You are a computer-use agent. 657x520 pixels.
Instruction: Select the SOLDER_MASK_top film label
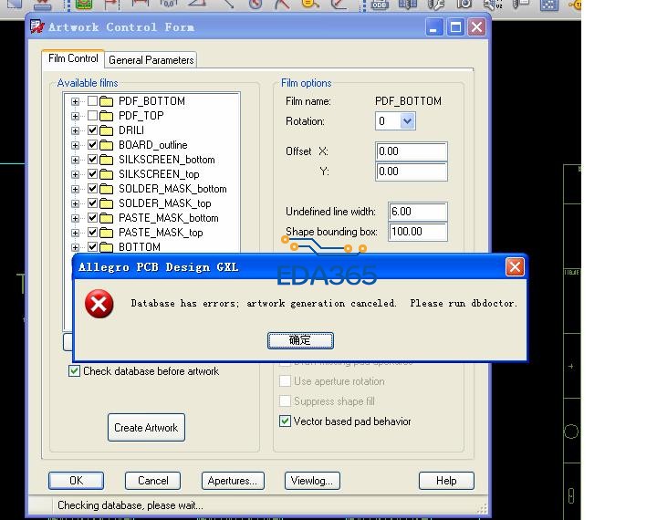tap(164, 203)
